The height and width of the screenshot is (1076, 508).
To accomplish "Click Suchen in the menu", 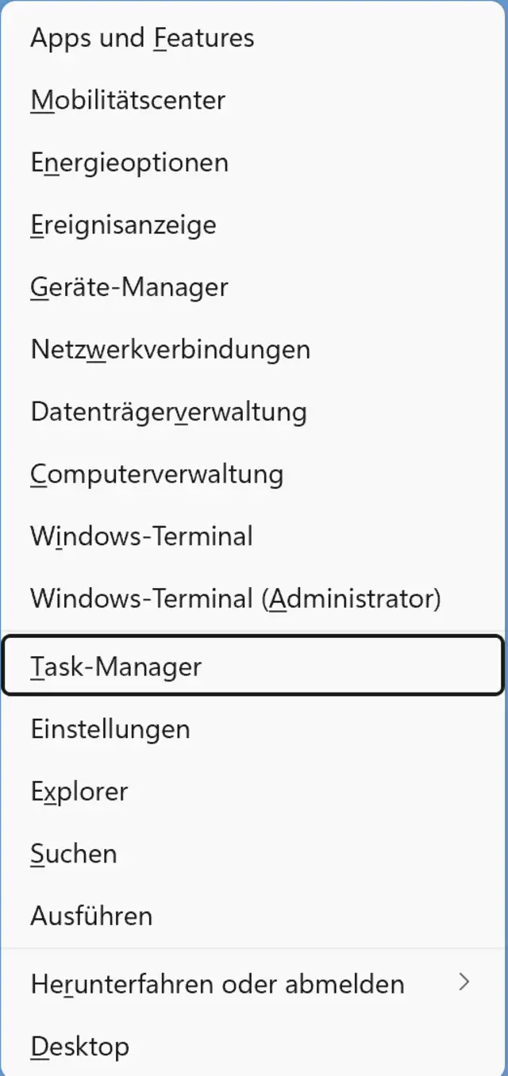I will [74, 853].
